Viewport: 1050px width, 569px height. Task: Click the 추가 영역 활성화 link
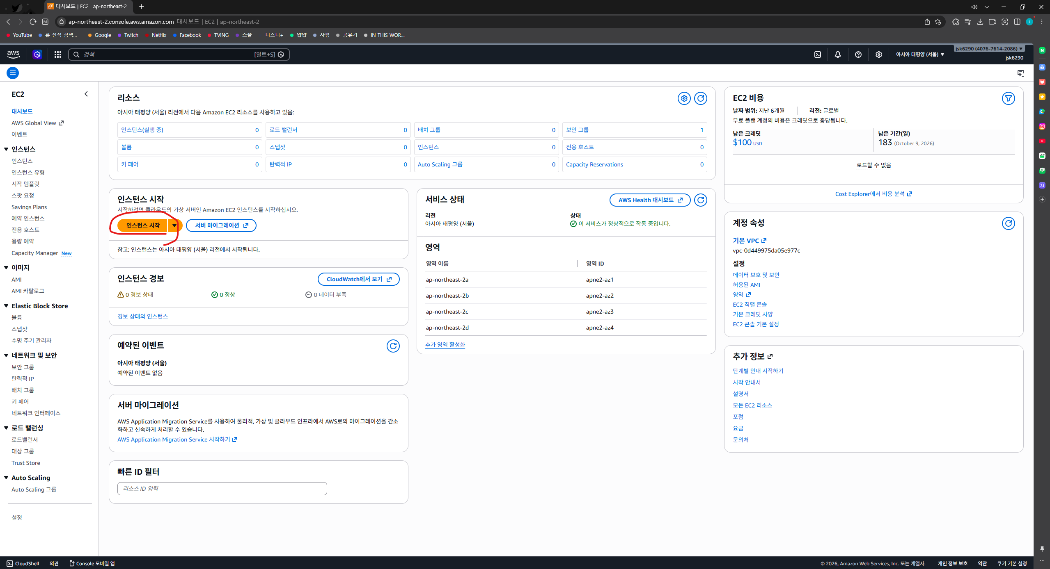tap(445, 345)
